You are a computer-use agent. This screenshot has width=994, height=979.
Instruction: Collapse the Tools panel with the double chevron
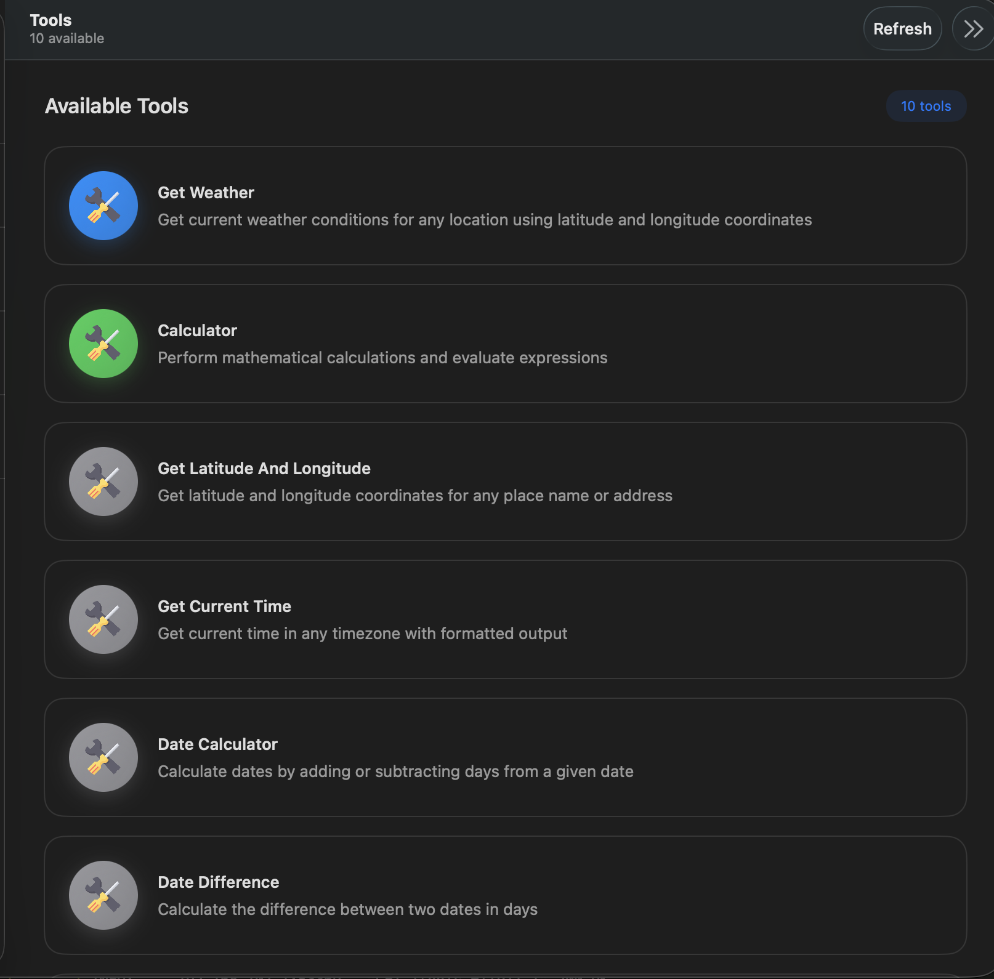[x=972, y=28]
